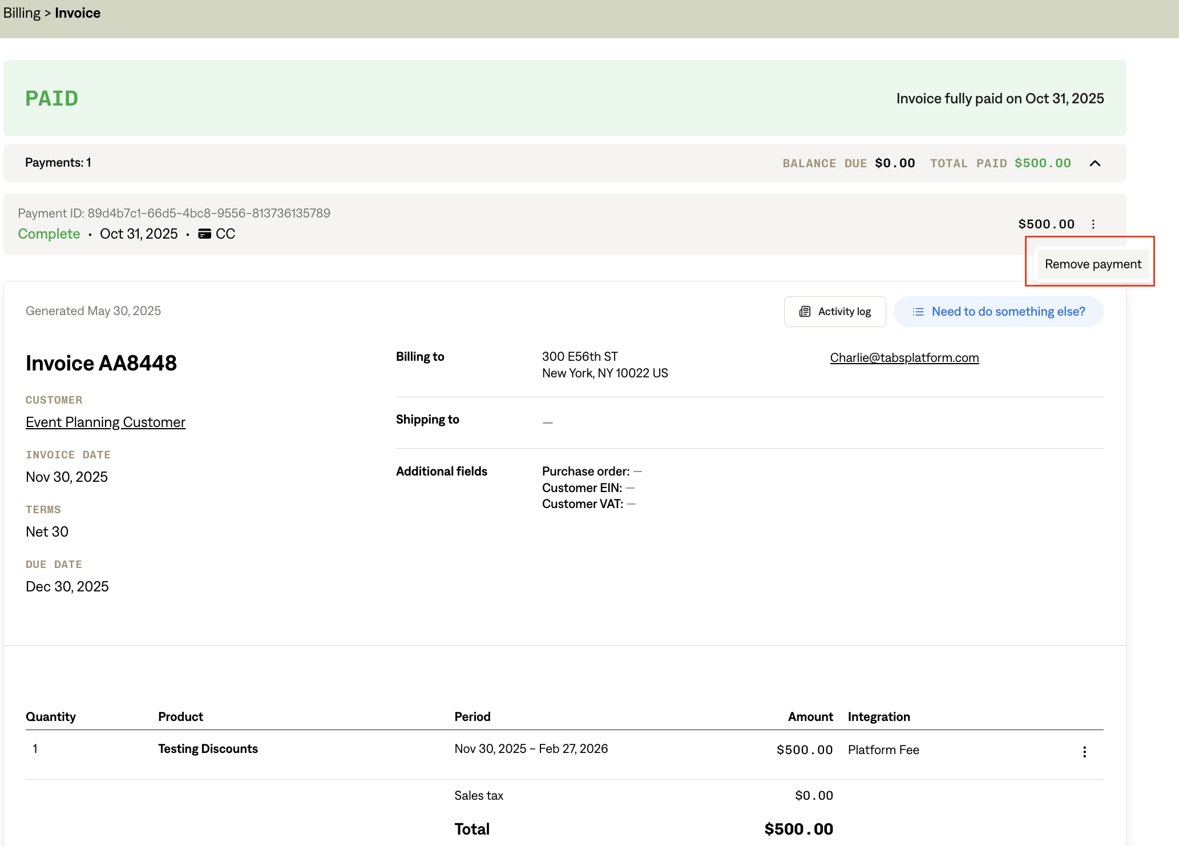Image resolution: width=1179 pixels, height=846 pixels.
Task: Open line item three-dot options for Testing Discounts
Action: click(1084, 751)
